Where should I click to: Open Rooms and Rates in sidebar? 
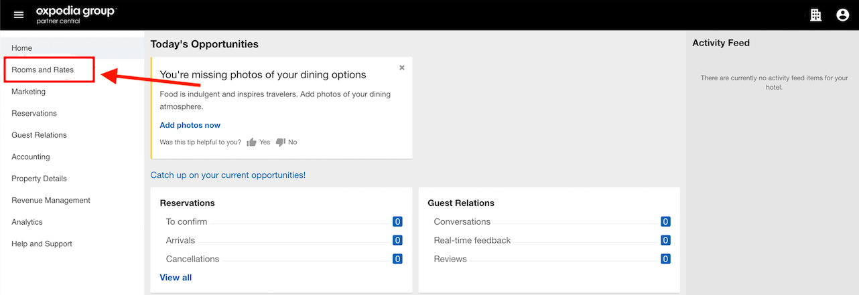pos(43,70)
